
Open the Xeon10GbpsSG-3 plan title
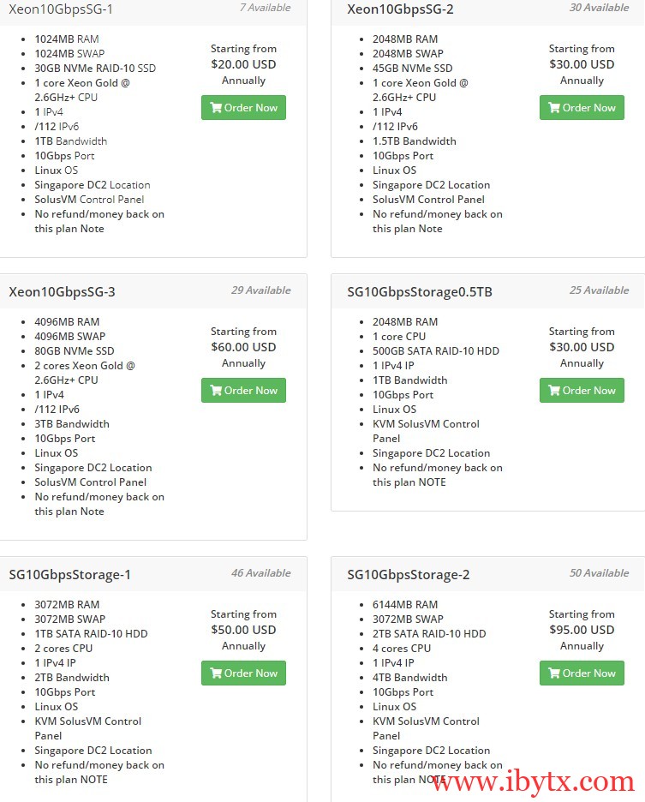coord(63,291)
